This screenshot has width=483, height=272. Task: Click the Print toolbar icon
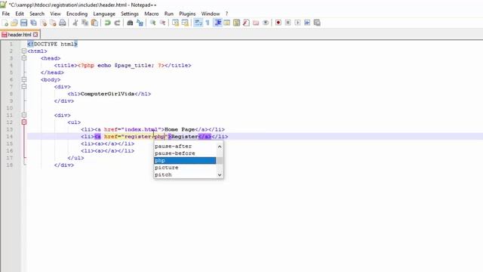63,23
